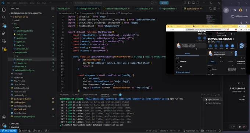Open the File menu
This screenshot has width=250, height=133.
[x=8, y=3]
